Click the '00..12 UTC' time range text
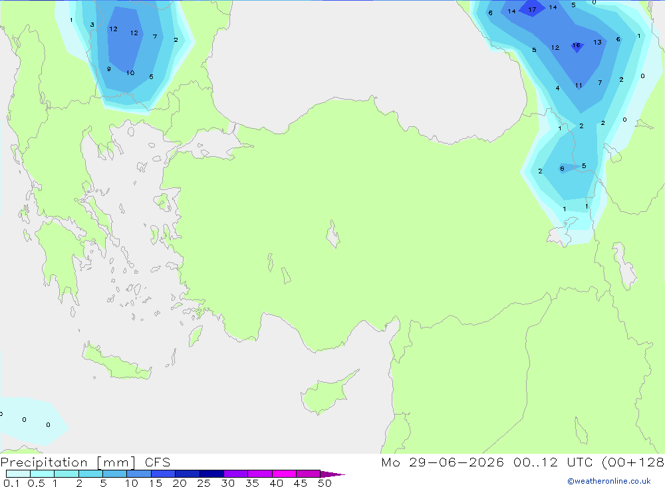Screen dimensions: 665x487 coord(553,462)
